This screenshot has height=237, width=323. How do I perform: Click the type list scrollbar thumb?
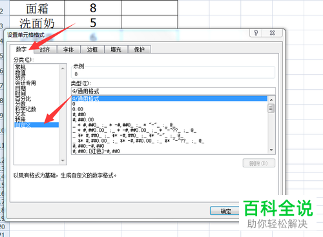point(271,108)
